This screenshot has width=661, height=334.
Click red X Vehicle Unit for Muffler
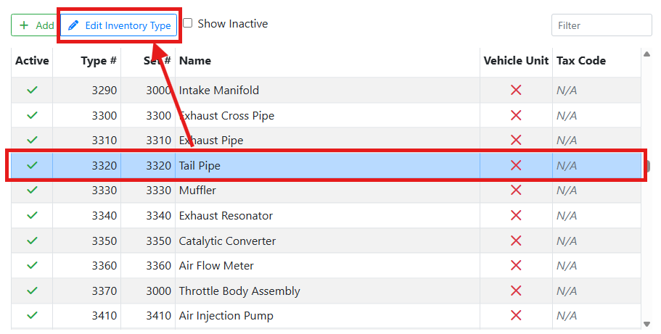click(516, 191)
